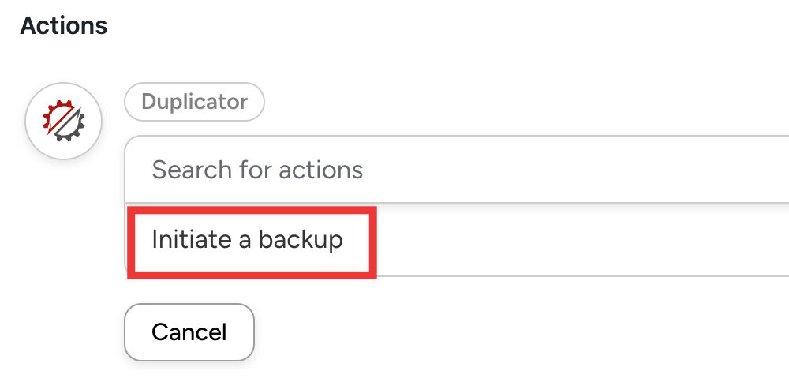Dismiss the action picker with Cancel
This screenshot has width=789, height=382.
189,332
